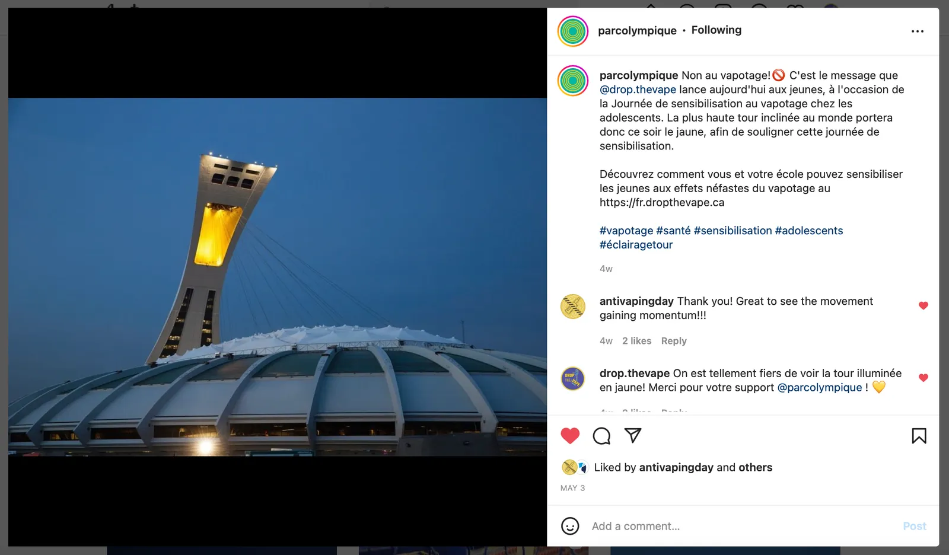Click the Post comment button
Image resolution: width=949 pixels, height=555 pixels.
click(x=915, y=526)
